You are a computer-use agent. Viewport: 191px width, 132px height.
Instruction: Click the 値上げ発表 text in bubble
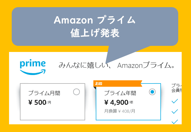95,33
